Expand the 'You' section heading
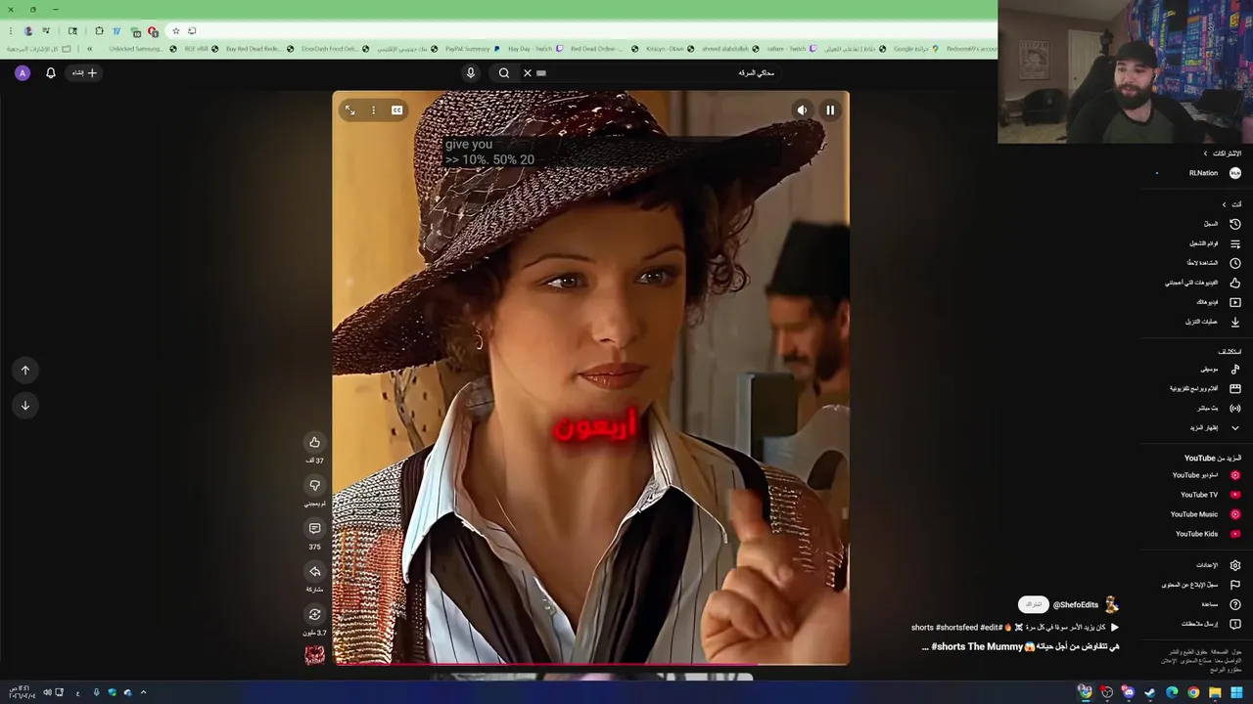Screen dimensions: 1253x704 (1231, 204)
